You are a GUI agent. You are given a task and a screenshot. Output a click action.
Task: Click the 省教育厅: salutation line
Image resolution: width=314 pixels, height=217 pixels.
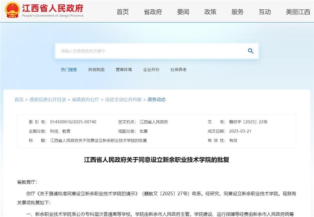27,182
